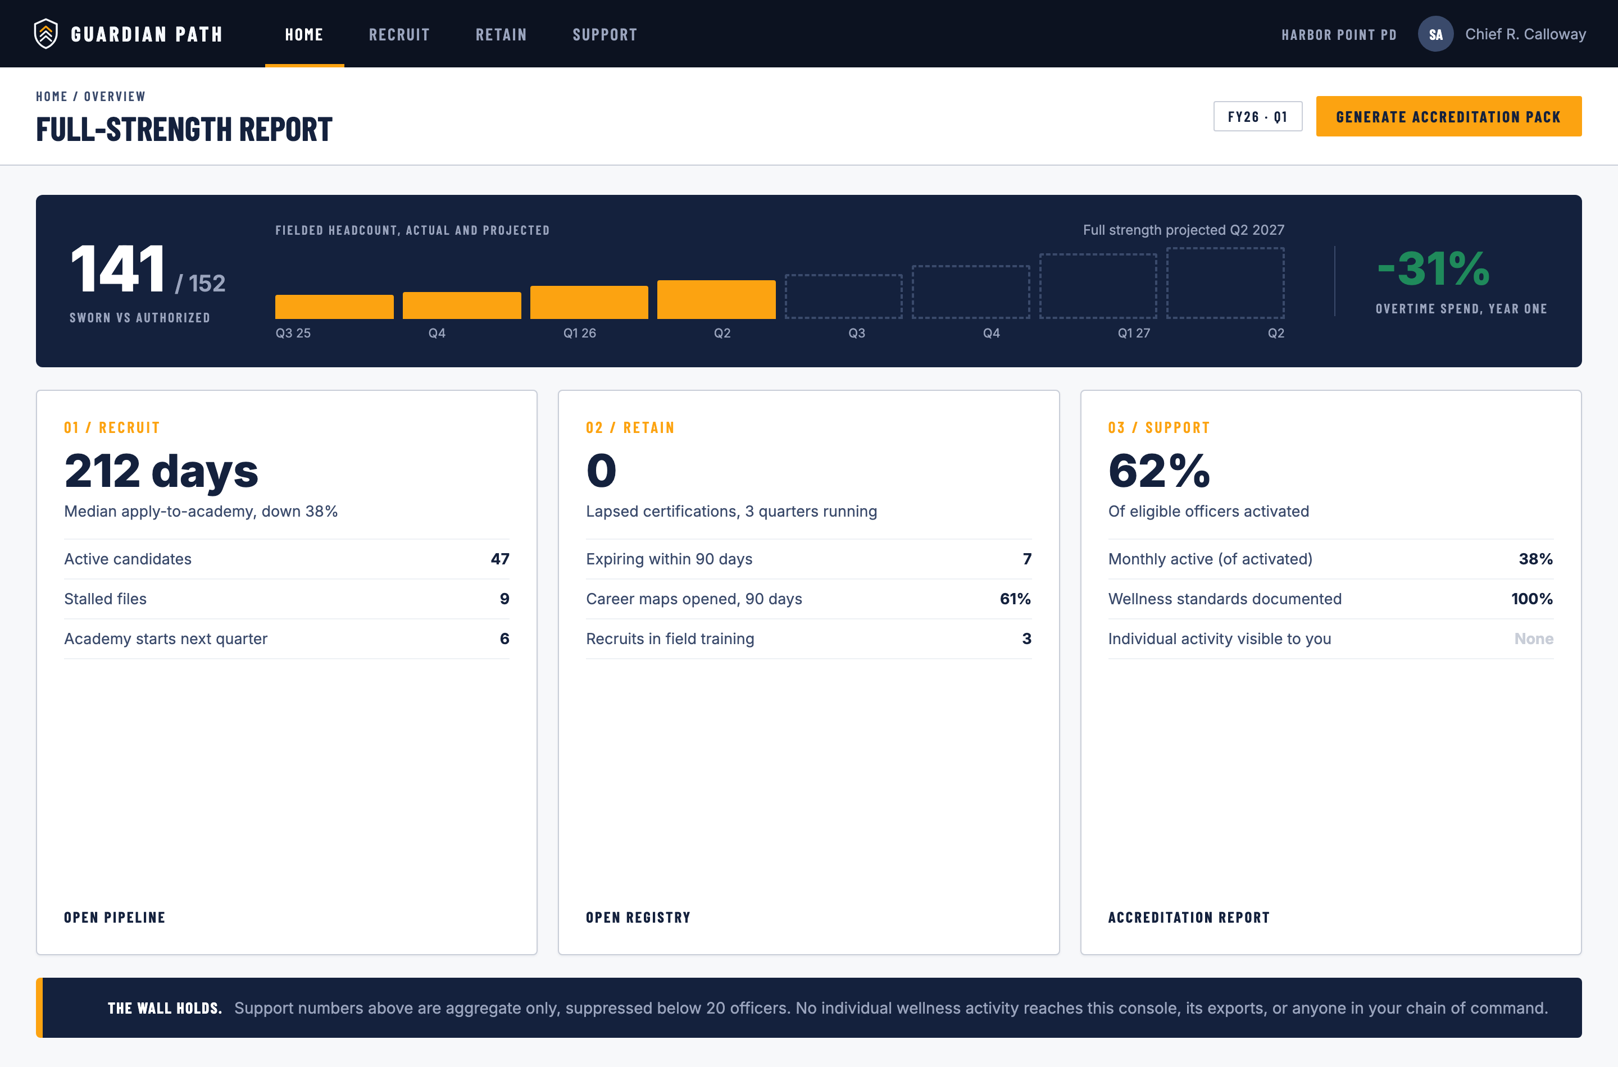Select 'Academy starts next quarter' row

click(x=287, y=639)
